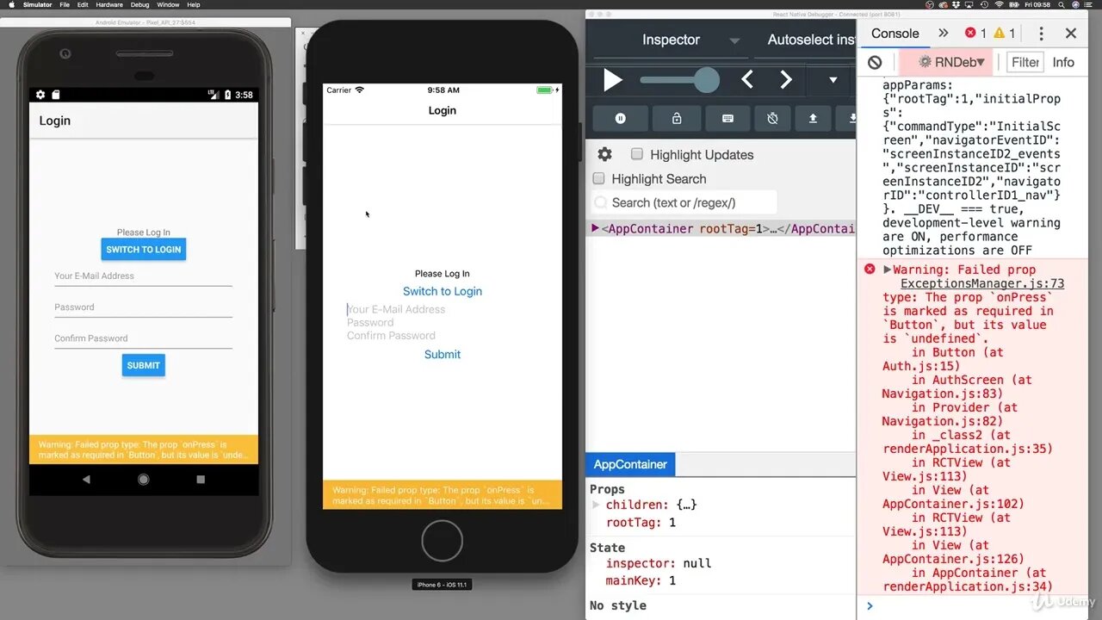The width and height of the screenshot is (1102, 620).
Task: Expand the AppContainer tree node
Action: point(595,228)
